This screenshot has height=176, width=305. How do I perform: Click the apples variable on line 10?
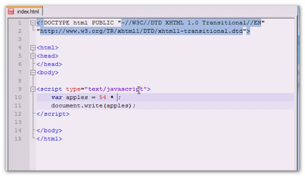[77, 98]
